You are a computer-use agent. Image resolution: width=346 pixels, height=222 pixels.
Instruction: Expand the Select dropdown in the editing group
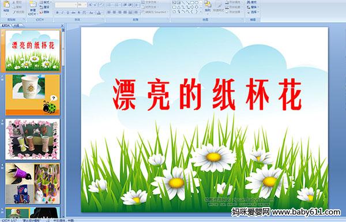253,12
